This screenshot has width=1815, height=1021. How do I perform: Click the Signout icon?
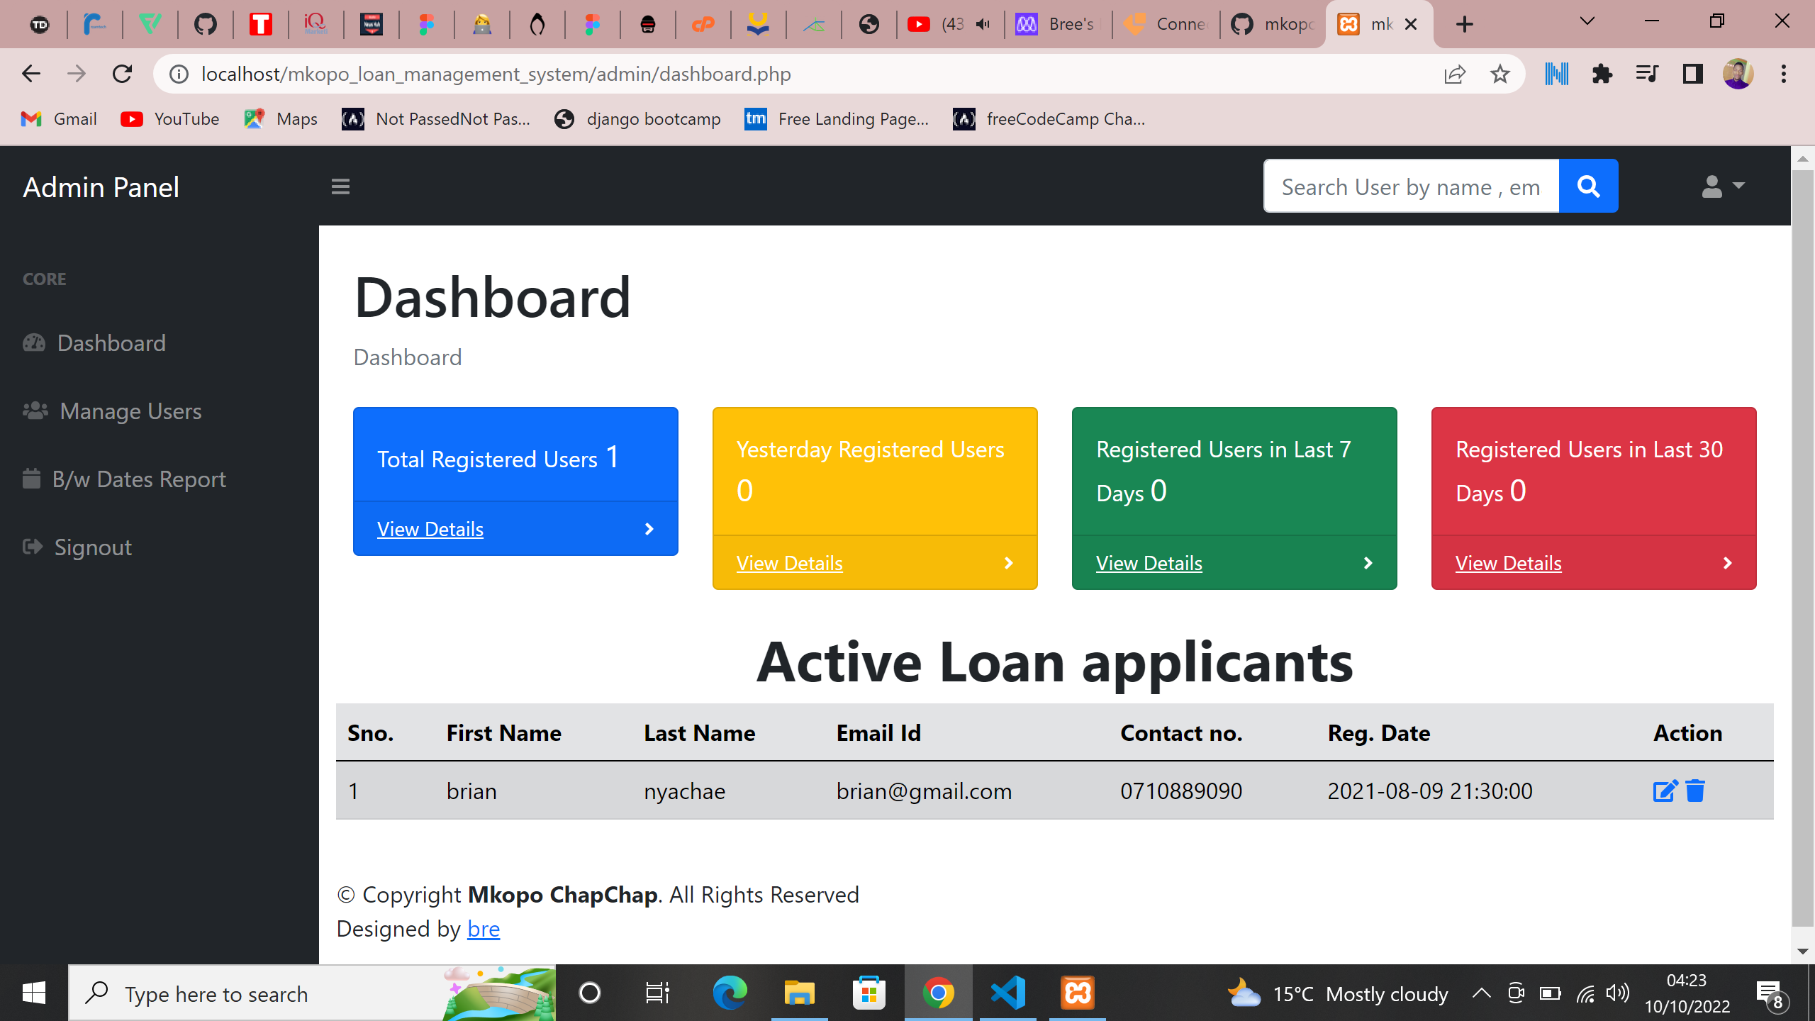click(33, 547)
